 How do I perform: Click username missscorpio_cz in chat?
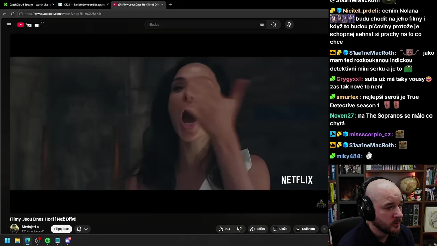coord(370,135)
